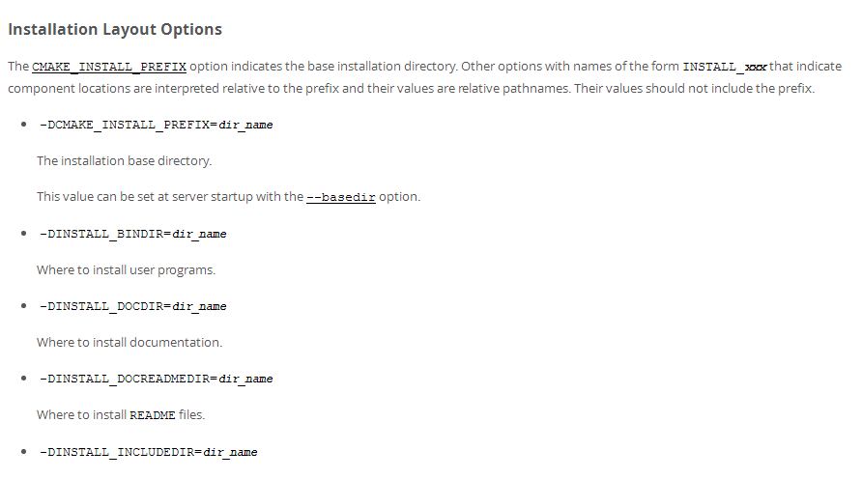This screenshot has height=479, width=862.
Task: Click 'Where to install documentation.' text
Action: 129,343
